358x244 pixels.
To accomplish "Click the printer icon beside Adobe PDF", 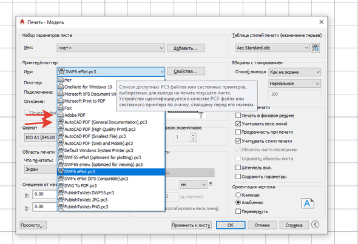I will 61,115.
